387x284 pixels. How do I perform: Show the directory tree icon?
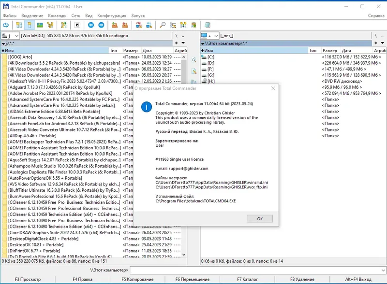(x=50, y=25)
